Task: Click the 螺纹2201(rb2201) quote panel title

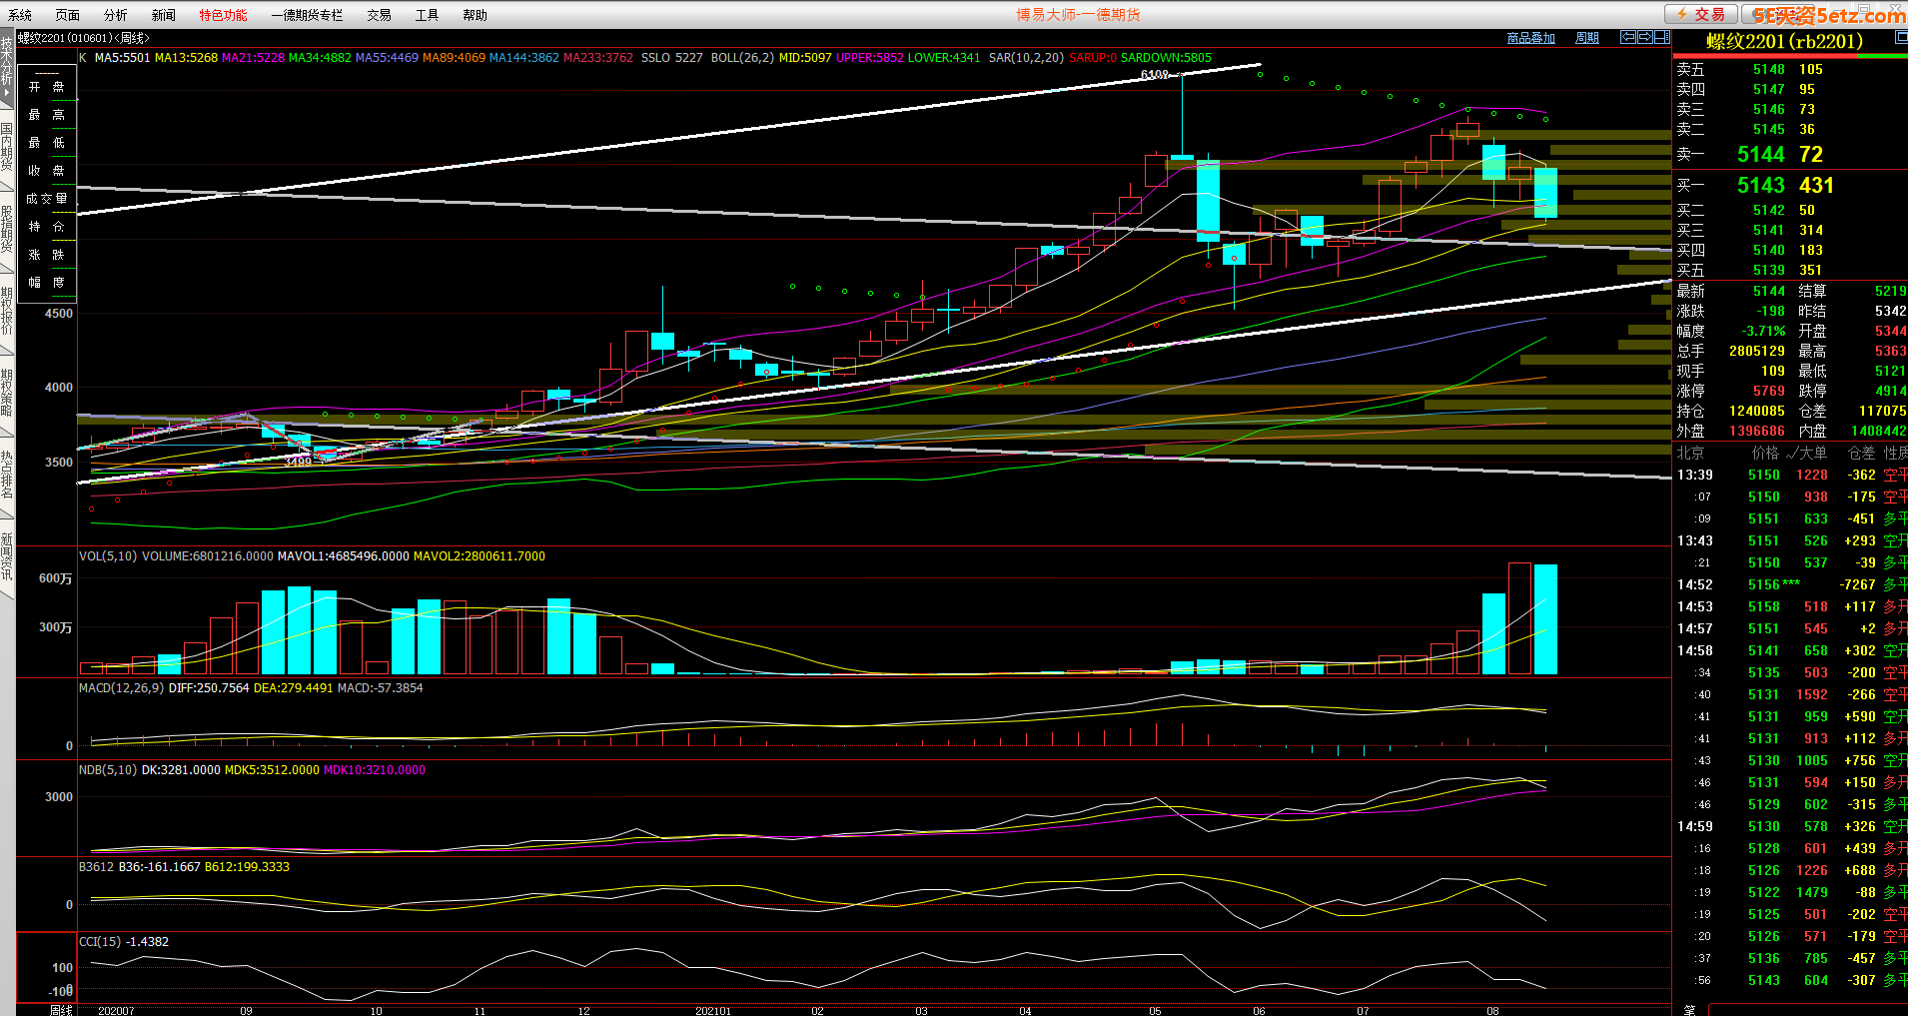Action: click(1784, 41)
